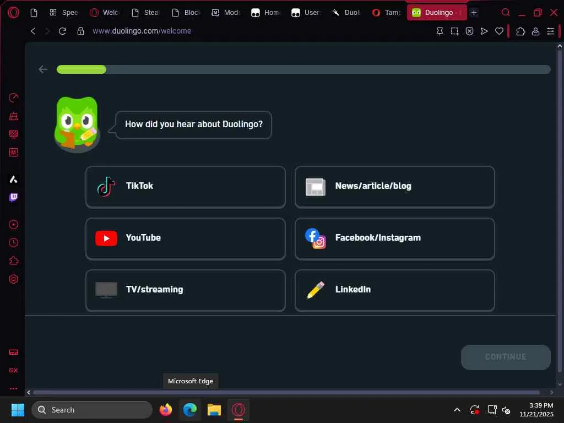Click the horizontal page scrollbar
The height and width of the screenshot is (423, 564).
point(286,392)
